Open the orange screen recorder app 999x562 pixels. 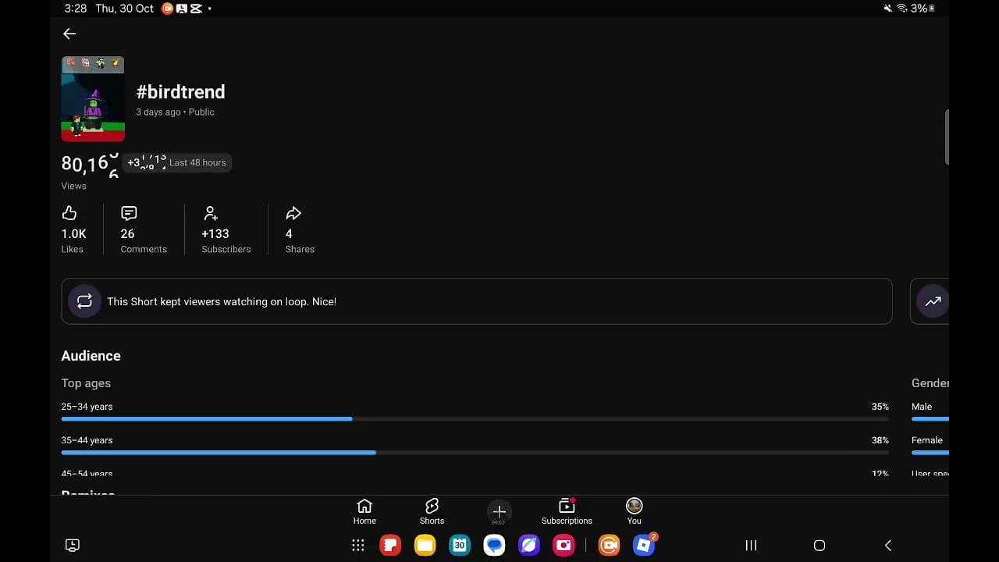[609, 546]
